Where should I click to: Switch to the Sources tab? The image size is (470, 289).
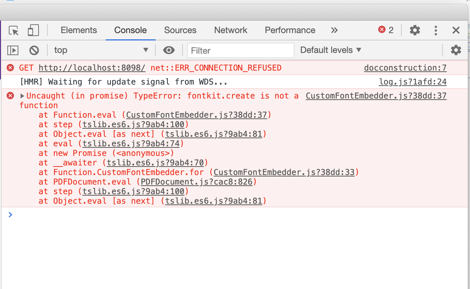(180, 30)
